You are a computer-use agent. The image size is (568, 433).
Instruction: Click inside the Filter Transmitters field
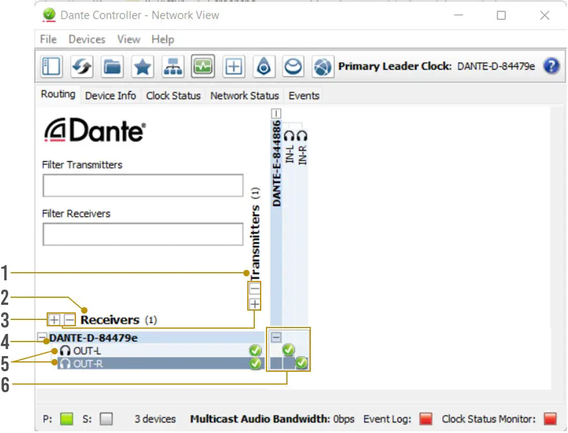[142, 185]
